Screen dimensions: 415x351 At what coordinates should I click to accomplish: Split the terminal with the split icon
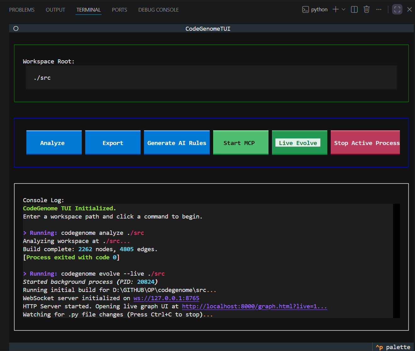[x=354, y=9]
